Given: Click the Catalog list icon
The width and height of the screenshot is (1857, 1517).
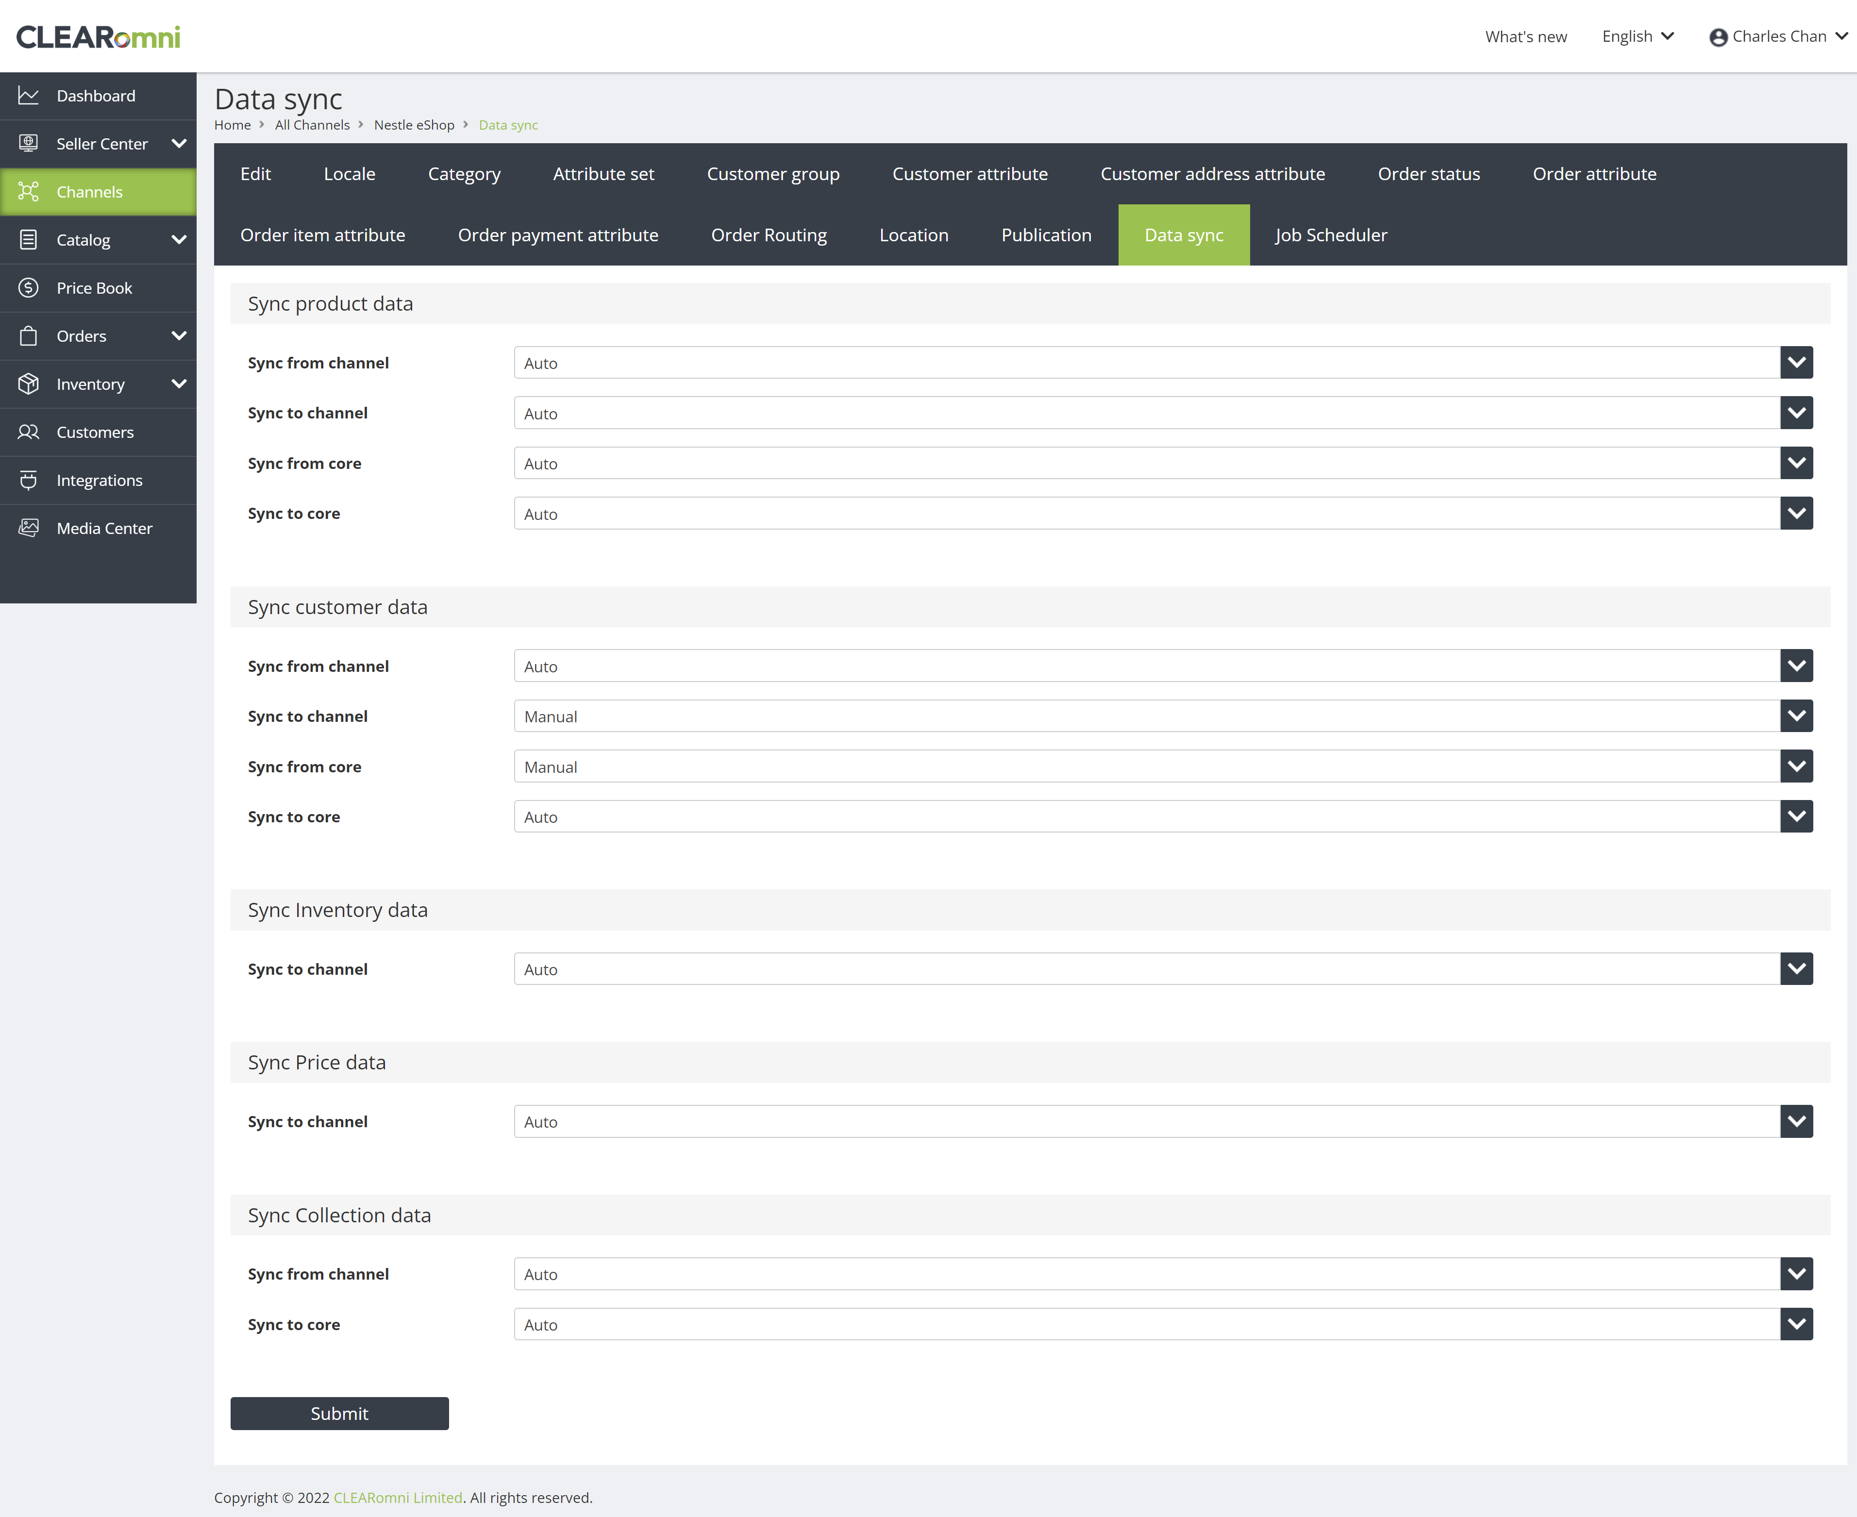Looking at the screenshot, I should (28, 239).
